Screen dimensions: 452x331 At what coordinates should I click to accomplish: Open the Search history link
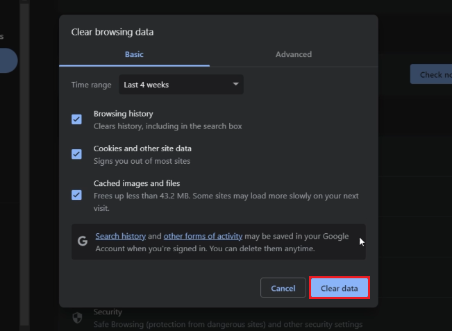click(120, 237)
